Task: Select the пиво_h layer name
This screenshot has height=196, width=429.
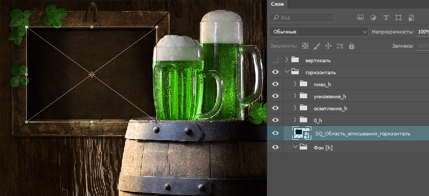Action: tap(322, 85)
